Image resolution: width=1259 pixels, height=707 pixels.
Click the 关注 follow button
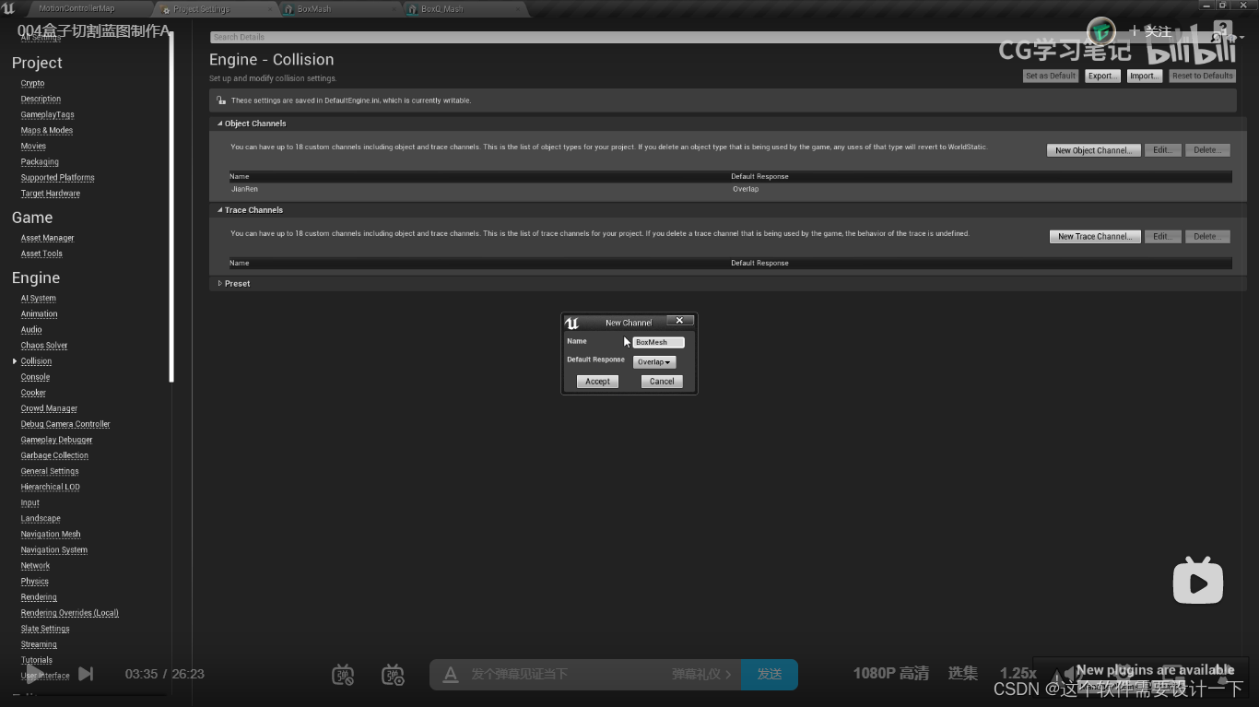1149,31
